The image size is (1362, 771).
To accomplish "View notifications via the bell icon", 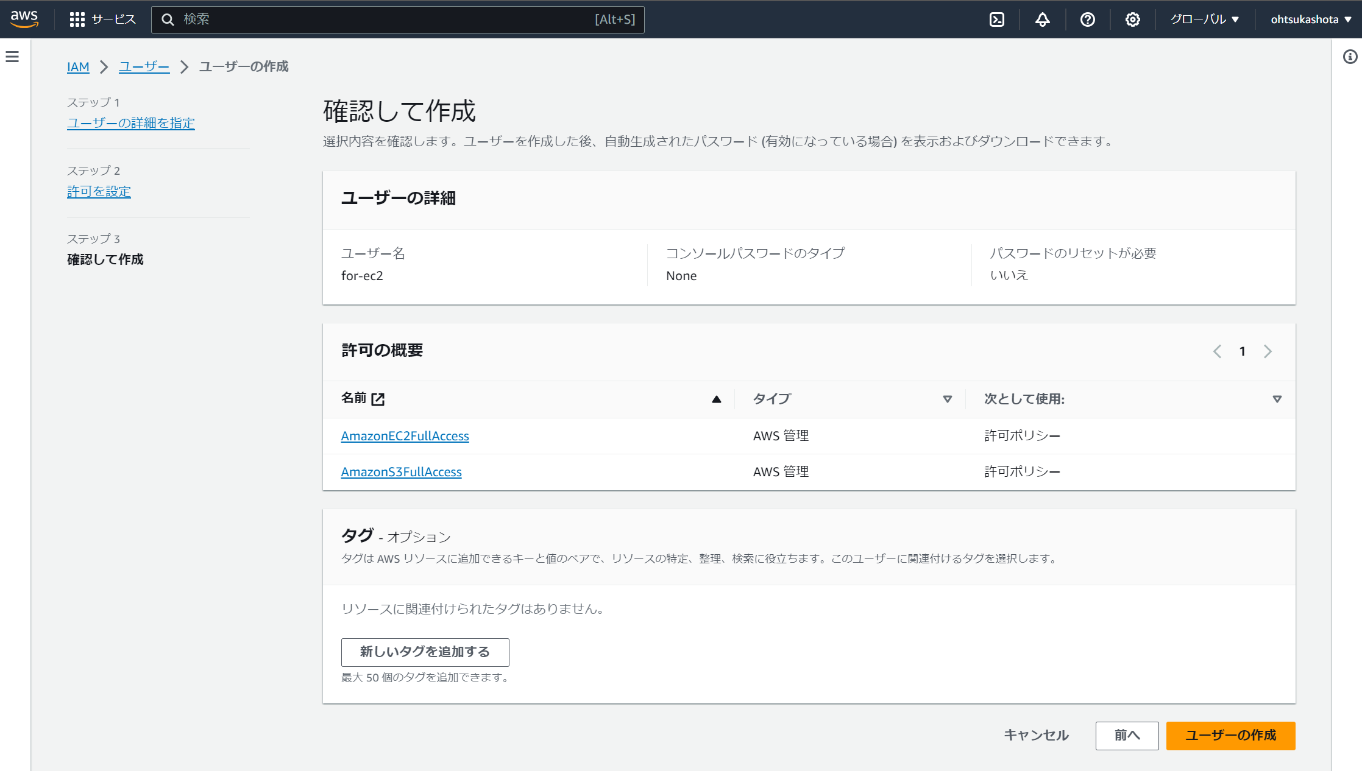I will (1042, 19).
